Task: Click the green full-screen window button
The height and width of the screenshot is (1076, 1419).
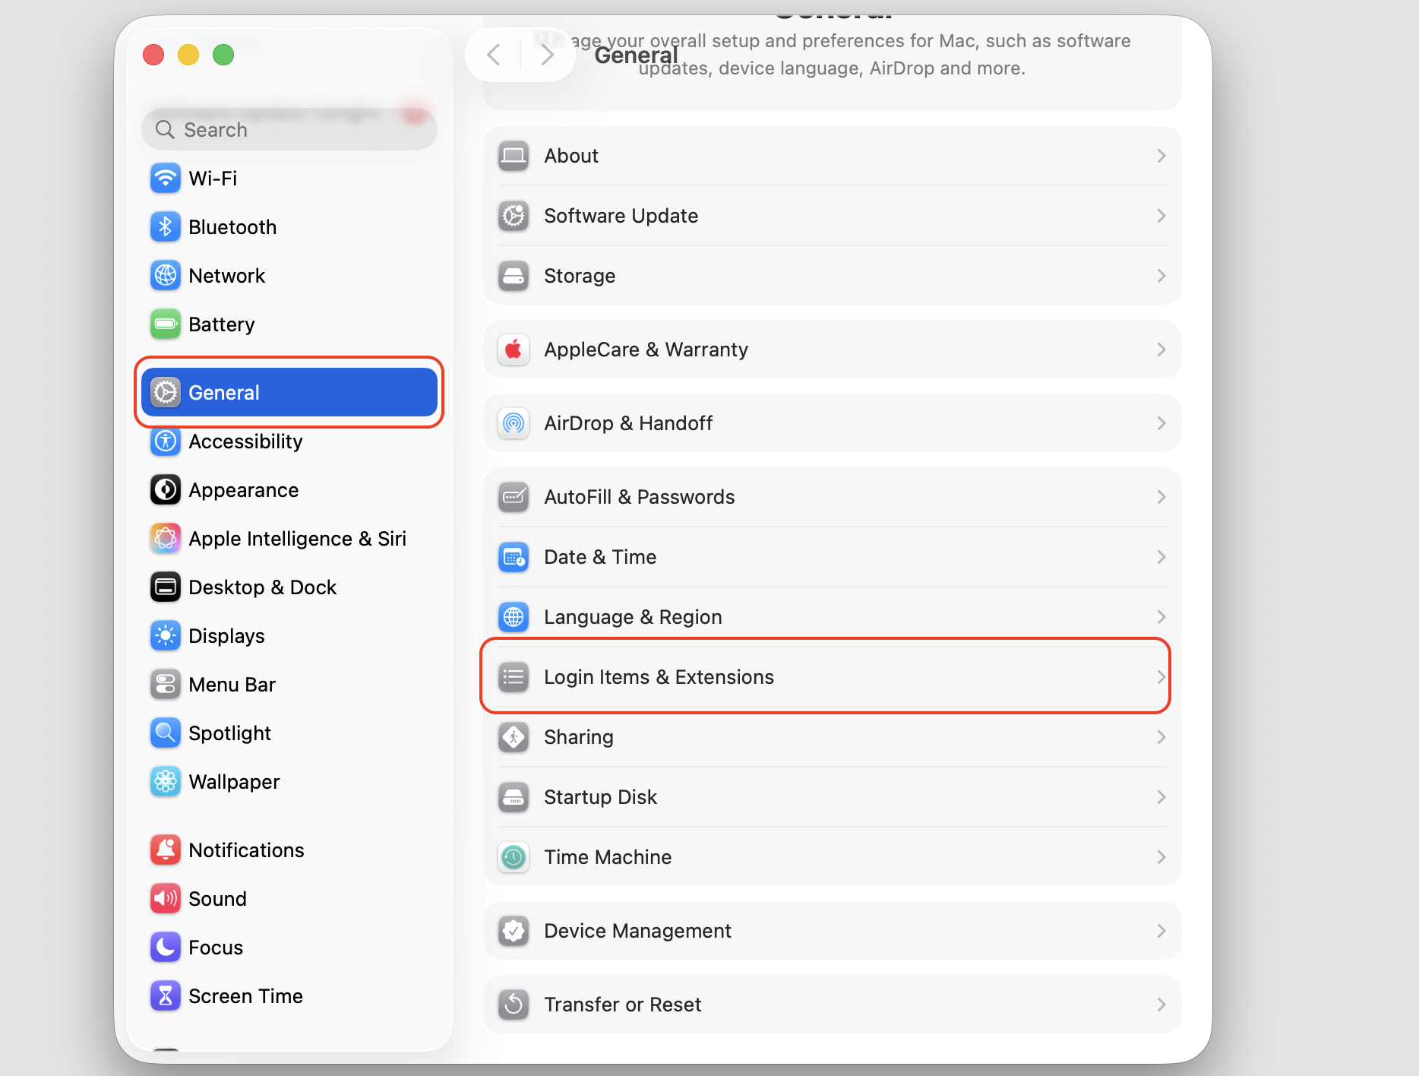Action: click(x=223, y=55)
